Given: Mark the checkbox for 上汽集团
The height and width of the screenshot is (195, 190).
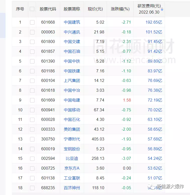Looking at the screenshot, I should pos(32,81).
